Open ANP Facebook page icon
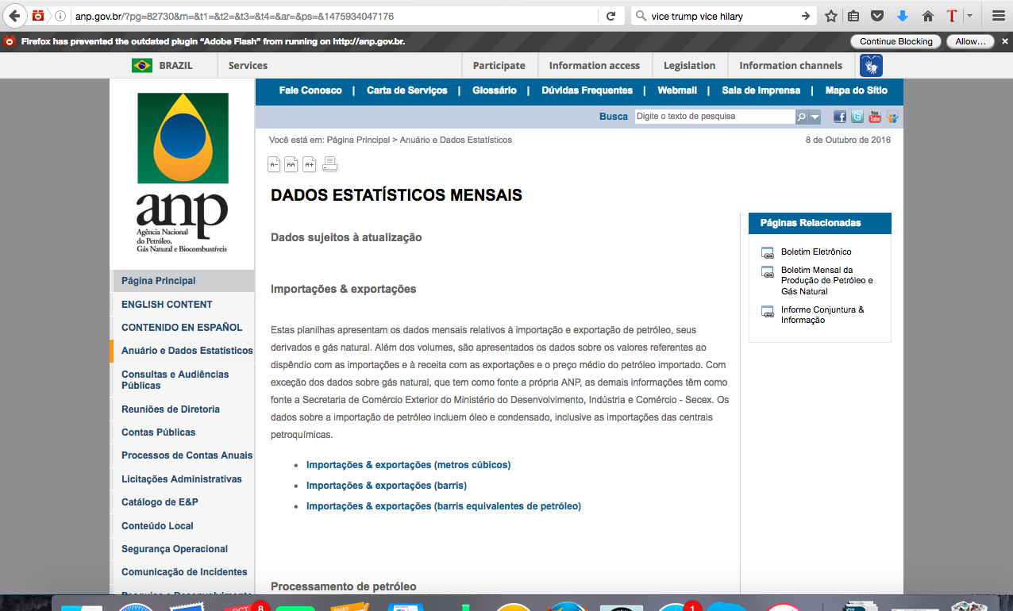This screenshot has height=611, width=1013. [839, 117]
